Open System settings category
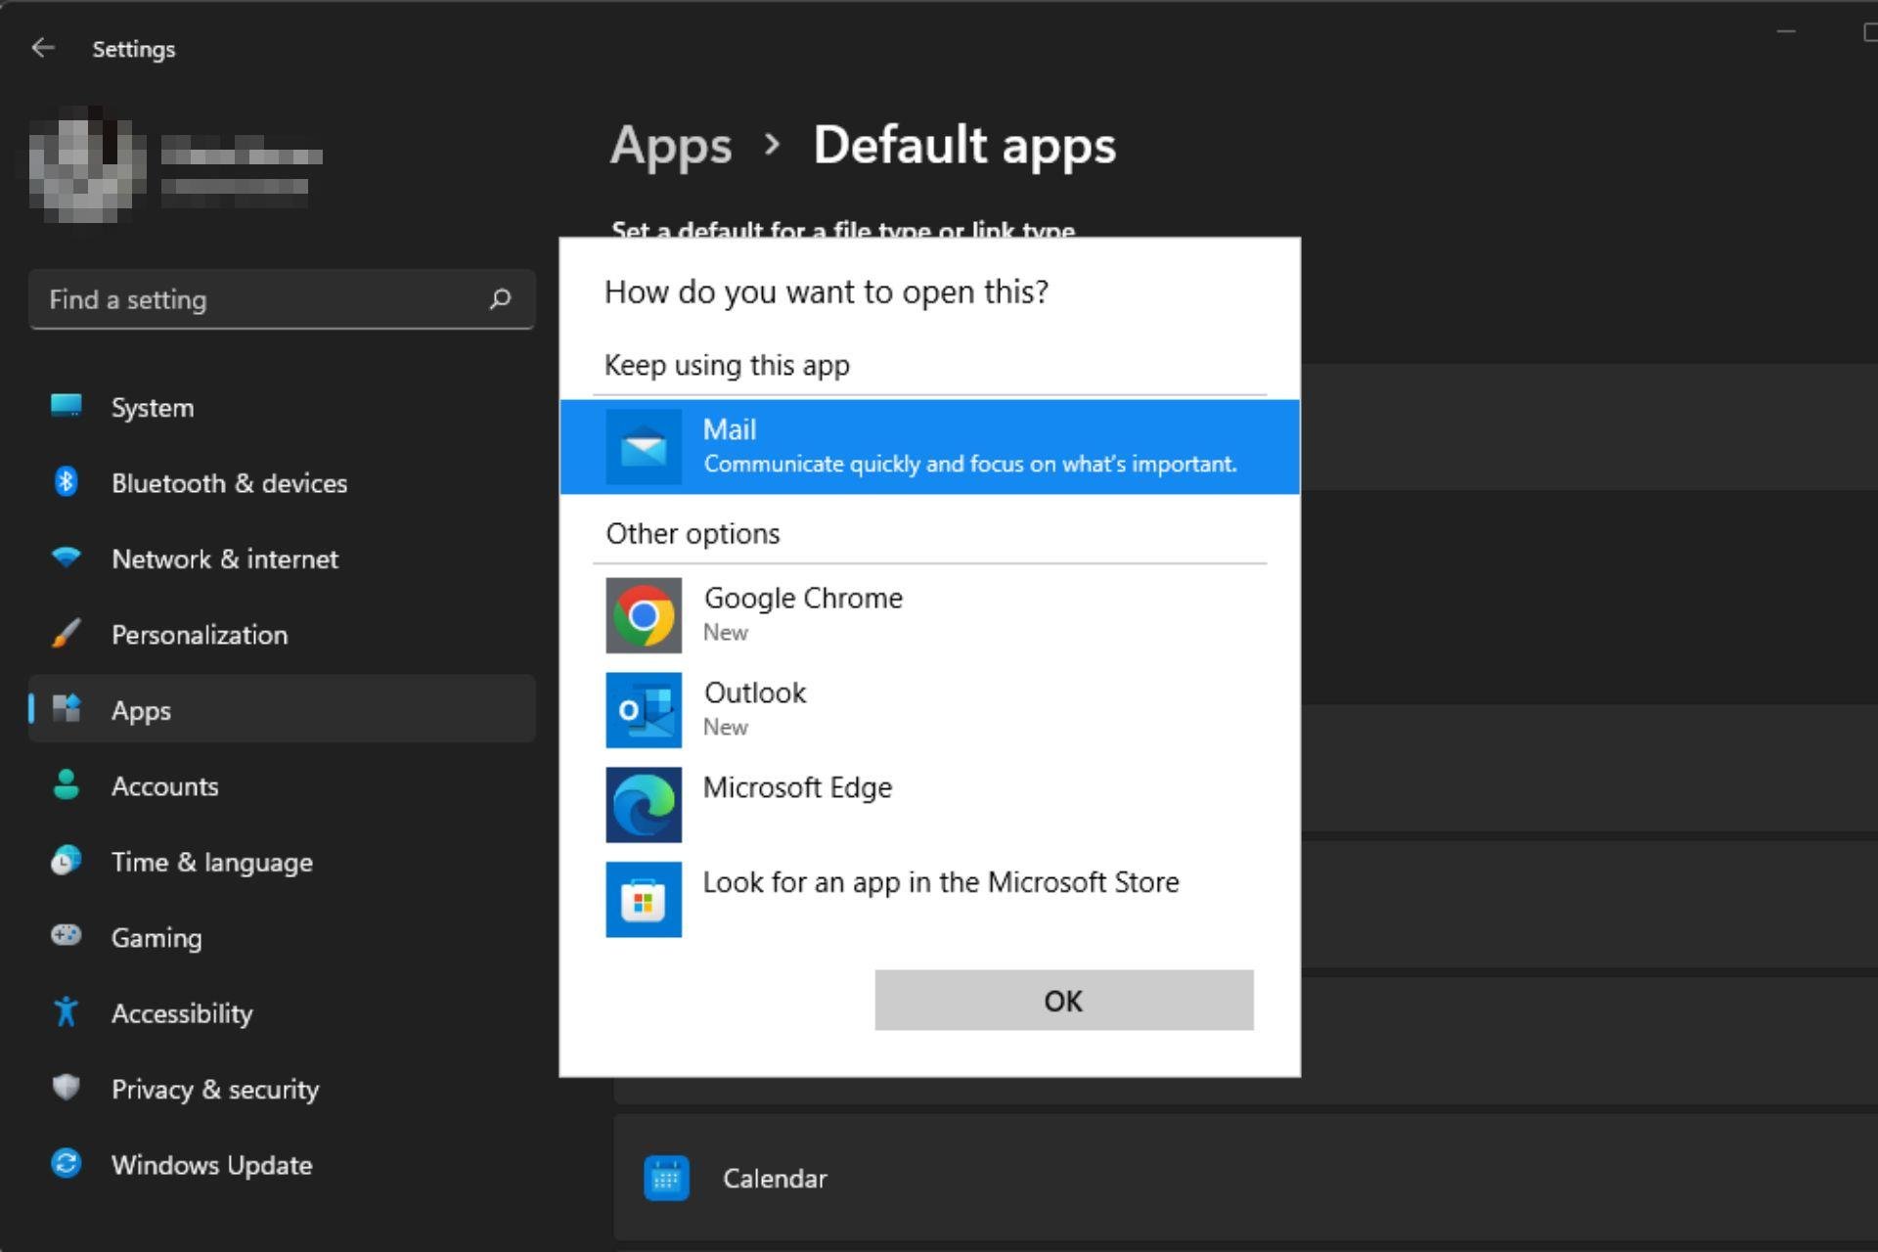 pos(282,407)
